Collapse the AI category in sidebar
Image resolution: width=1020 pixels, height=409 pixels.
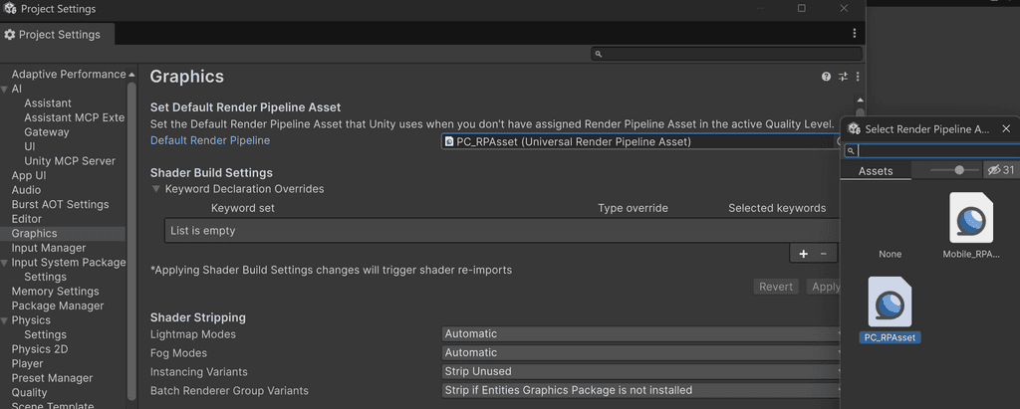(x=5, y=90)
